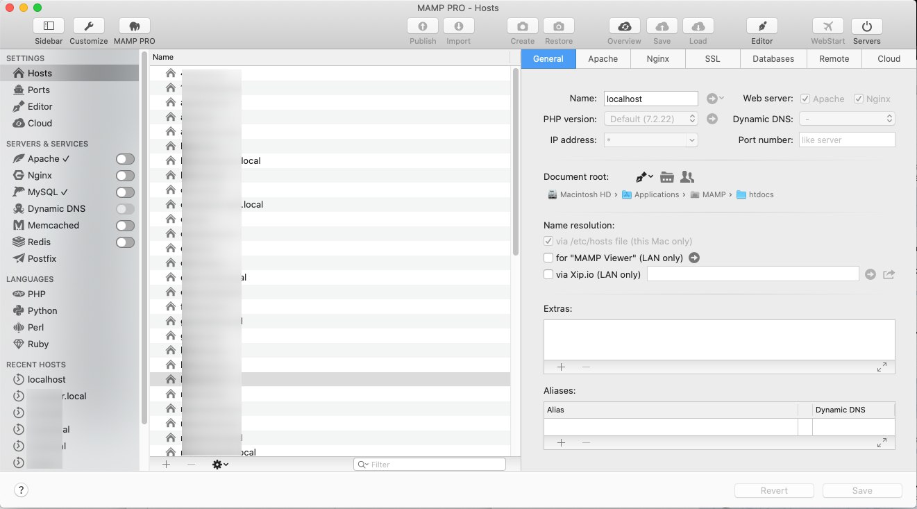
Task: Click the cloud Save icon in the toolbar
Action: coord(662,26)
